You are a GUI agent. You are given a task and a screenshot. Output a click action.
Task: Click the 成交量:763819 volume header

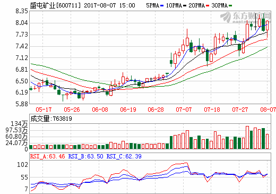tap(51, 119)
